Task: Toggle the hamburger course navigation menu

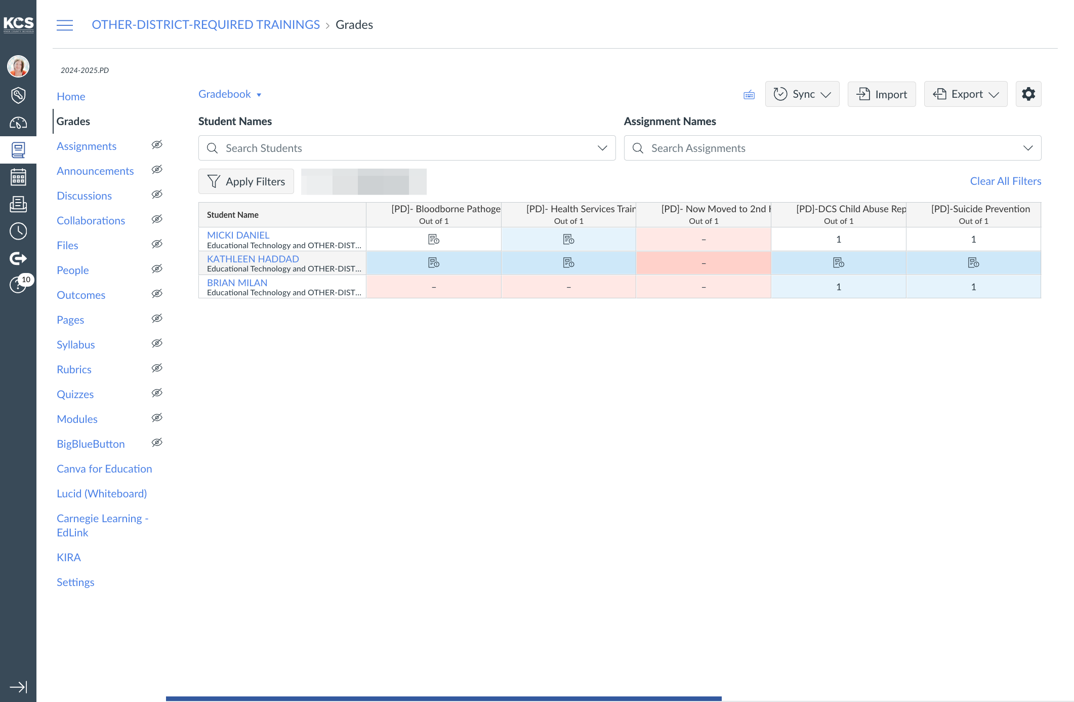Action: [x=65, y=25]
